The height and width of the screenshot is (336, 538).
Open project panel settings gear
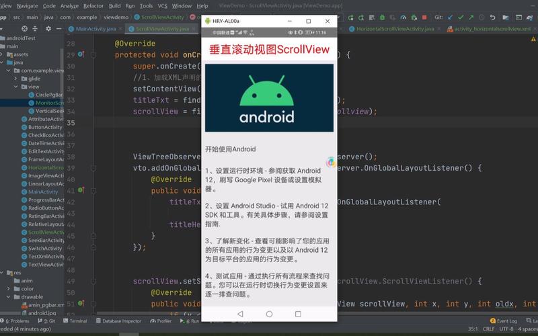click(x=48, y=28)
